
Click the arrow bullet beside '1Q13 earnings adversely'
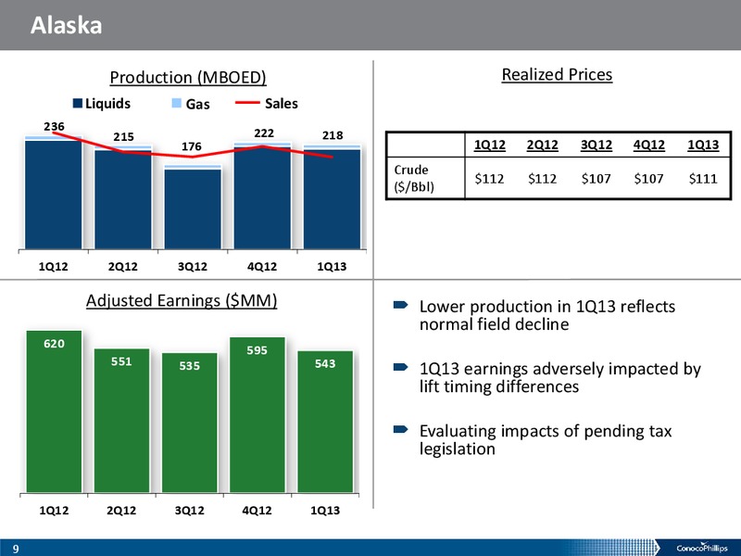coord(400,367)
